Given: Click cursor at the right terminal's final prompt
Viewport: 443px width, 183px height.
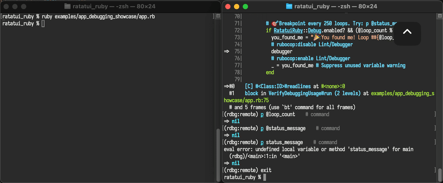Looking at the screenshot, I should click(x=265, y=177).
